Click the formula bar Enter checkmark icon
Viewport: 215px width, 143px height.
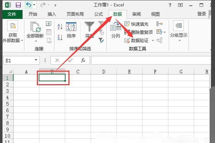tap(70, 60)
